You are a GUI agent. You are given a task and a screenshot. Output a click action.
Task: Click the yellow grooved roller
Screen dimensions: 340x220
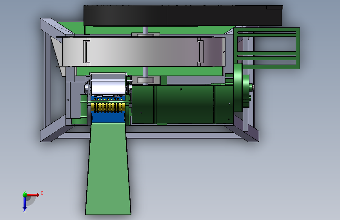(108, 107)
